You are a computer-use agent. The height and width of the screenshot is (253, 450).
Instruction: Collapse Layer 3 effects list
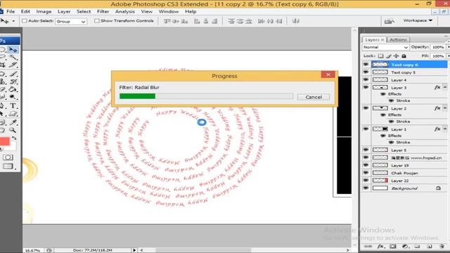[445, 87]
